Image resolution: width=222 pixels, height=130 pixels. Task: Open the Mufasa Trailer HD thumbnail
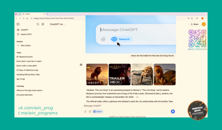[x=120, y=74]
